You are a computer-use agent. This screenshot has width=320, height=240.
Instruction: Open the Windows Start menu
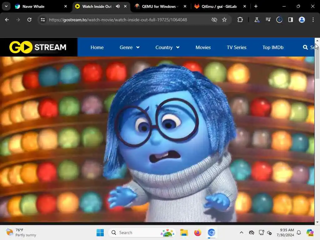(x=100, y=232)
